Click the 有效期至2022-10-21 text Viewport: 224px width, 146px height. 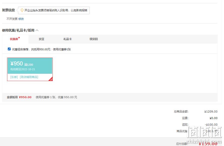point(22,69)
